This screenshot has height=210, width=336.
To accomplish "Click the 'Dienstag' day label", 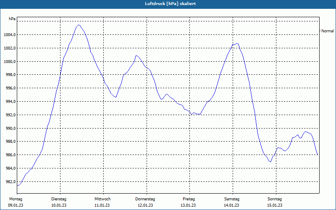I will pyautogui.click(x=59, y=199).
